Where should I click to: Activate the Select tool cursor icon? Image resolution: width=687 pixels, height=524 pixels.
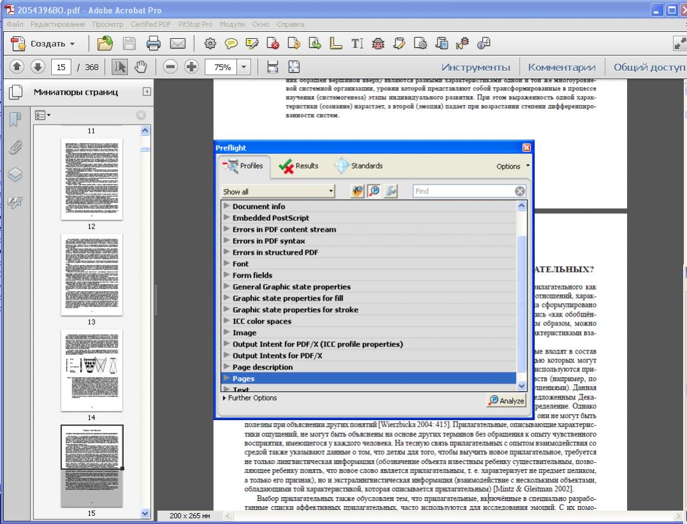pyautogui.click(x=120, y=66)
